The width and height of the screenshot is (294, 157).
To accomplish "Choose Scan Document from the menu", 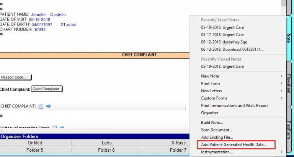I will point(216,130).
